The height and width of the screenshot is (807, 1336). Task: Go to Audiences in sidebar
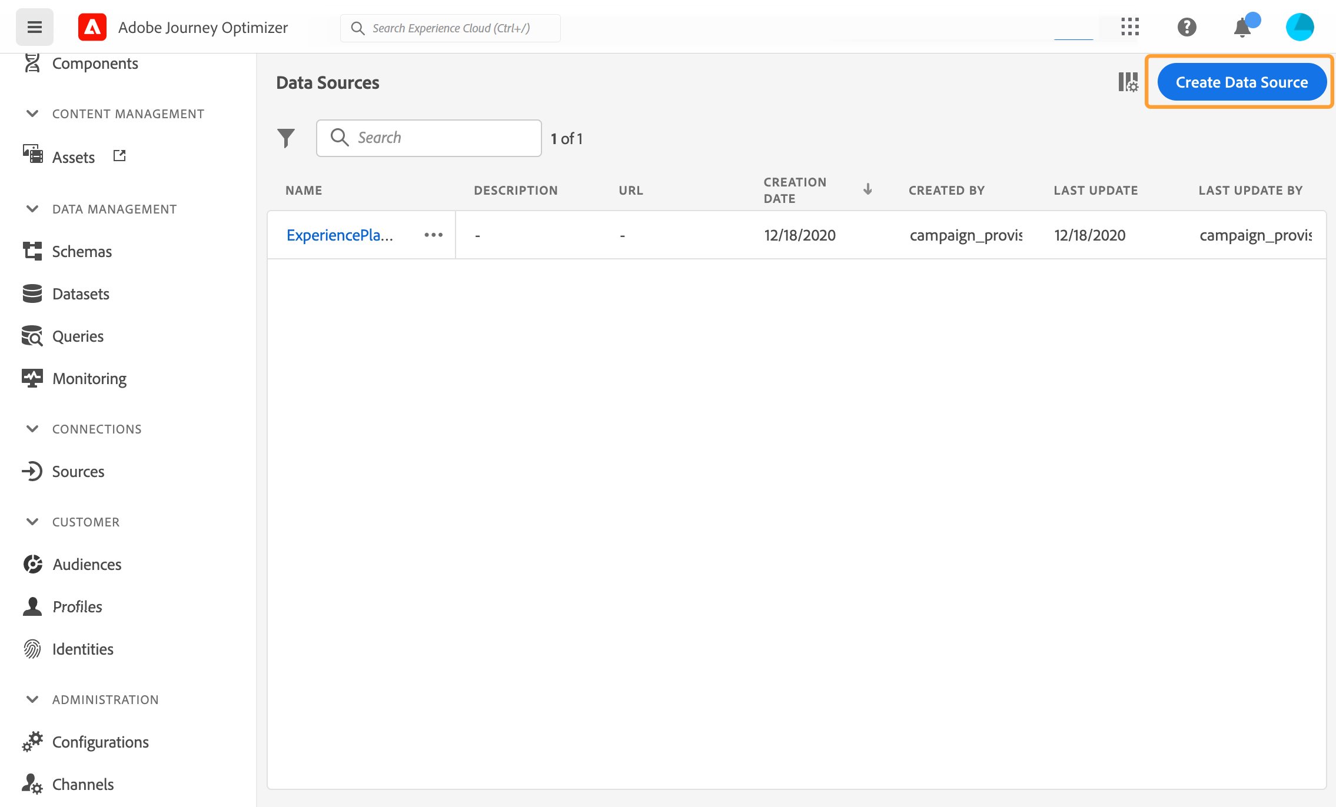click(87, 565)
